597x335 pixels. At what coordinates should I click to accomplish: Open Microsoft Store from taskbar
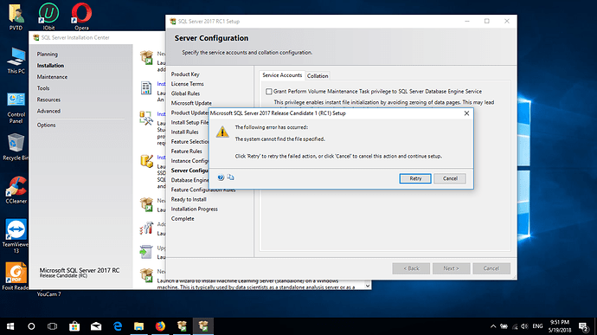[74, 326]
